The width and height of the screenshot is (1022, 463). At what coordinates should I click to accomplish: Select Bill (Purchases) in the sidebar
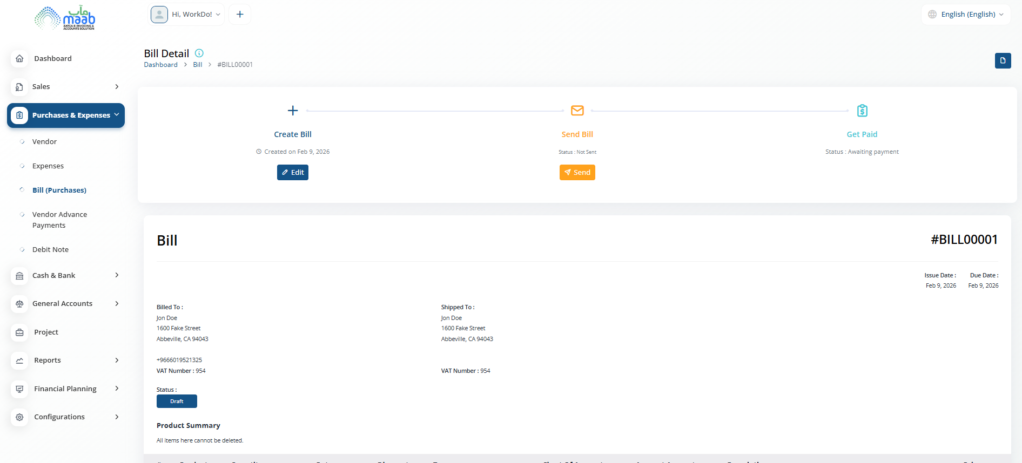59,190
